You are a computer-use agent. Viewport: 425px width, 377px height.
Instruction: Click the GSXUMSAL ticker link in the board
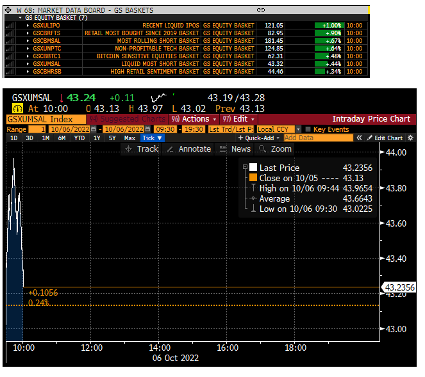point(47,64)
